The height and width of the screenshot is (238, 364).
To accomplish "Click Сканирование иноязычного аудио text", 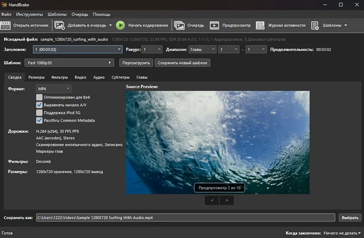I will click(79, 145).
